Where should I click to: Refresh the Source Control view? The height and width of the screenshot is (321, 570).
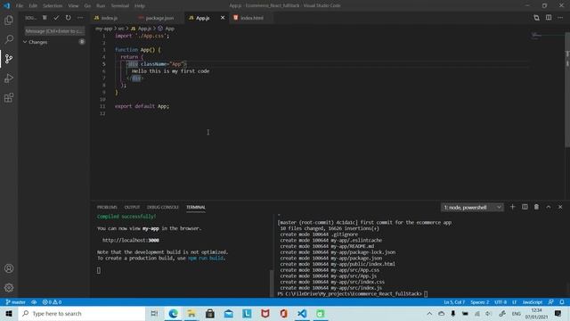point(68,18)
